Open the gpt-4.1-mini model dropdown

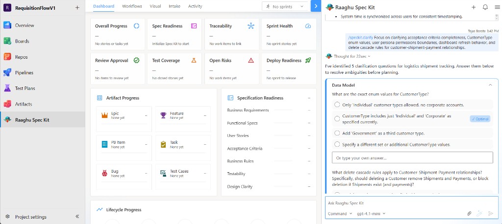tap(372, 213)
